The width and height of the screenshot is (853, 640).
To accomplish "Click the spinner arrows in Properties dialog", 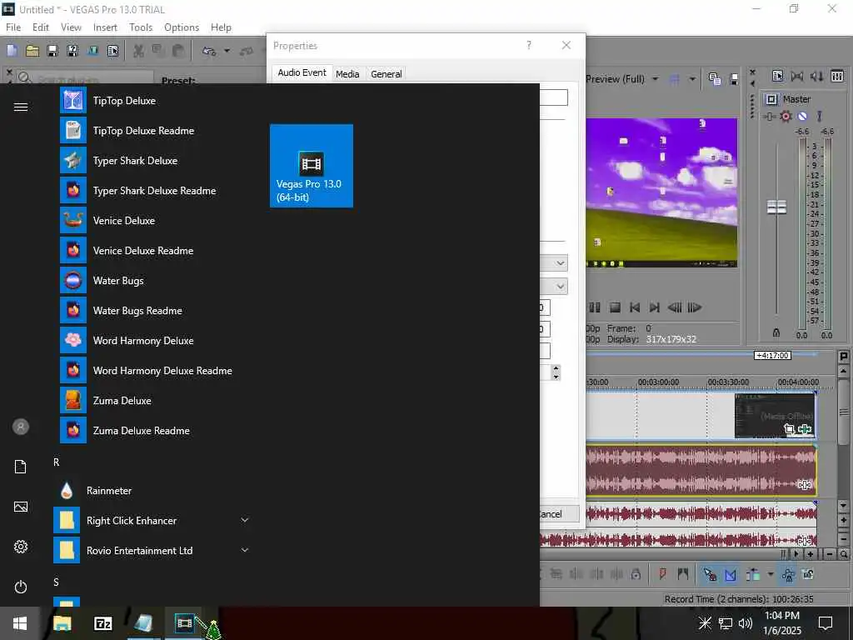I will click(556, 372).
